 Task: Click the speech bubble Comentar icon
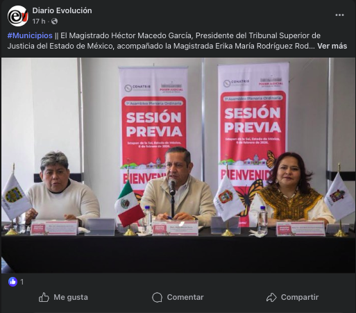[x=158, y=297]
